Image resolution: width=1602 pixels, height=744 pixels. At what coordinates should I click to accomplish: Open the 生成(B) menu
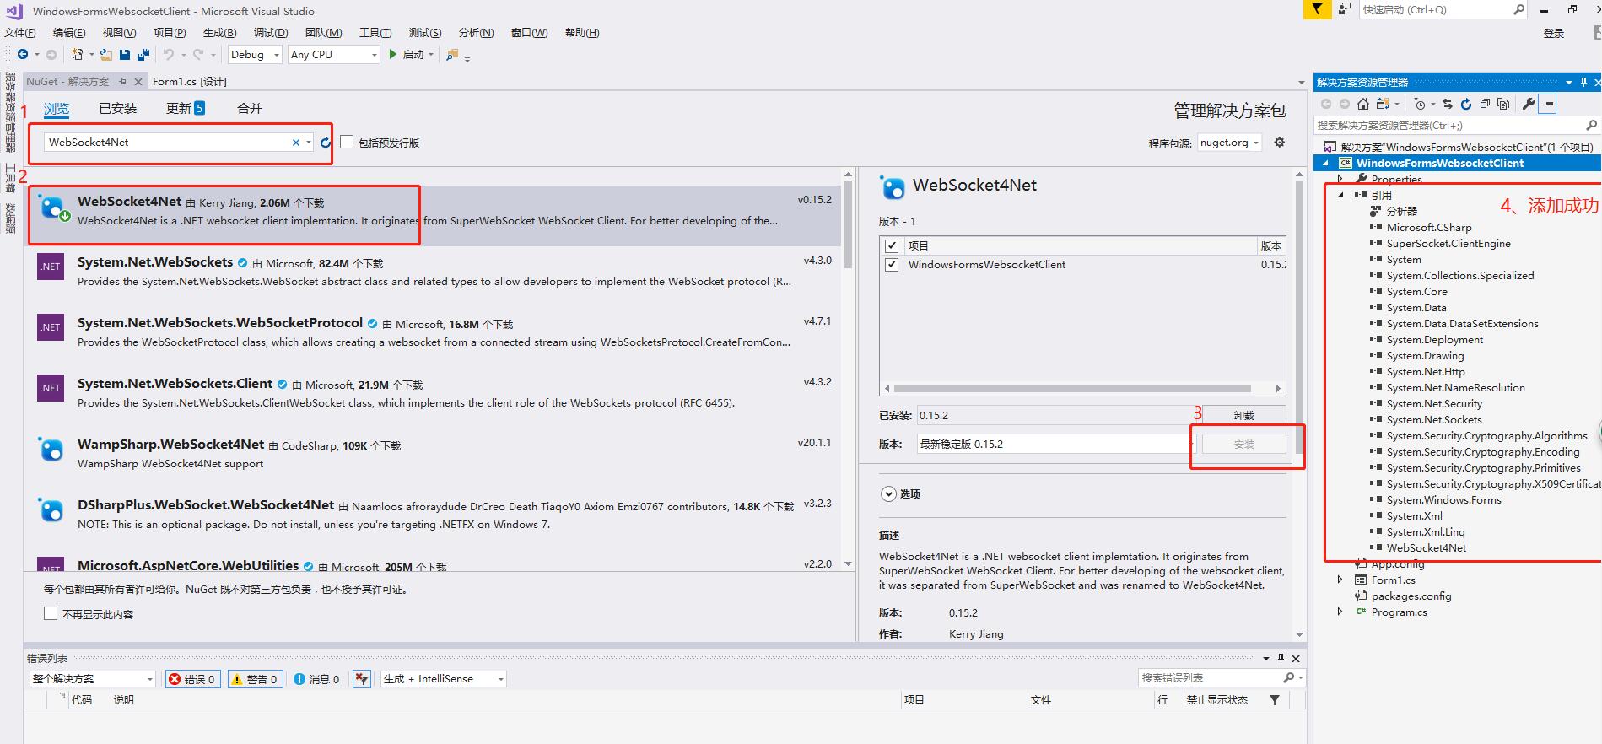(219, 33)
